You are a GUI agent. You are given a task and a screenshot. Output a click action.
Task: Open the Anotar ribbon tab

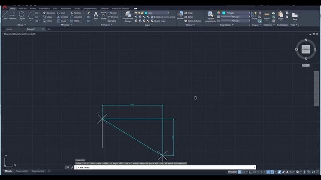(x=33, y=9)
